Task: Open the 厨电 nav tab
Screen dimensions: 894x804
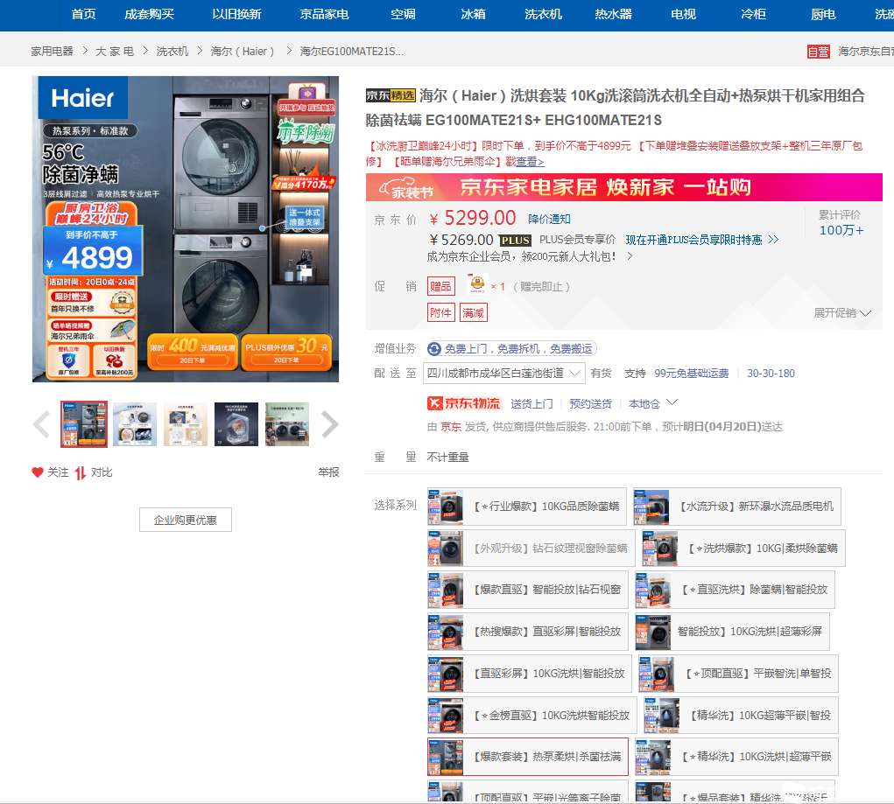Action: (823, 14)
